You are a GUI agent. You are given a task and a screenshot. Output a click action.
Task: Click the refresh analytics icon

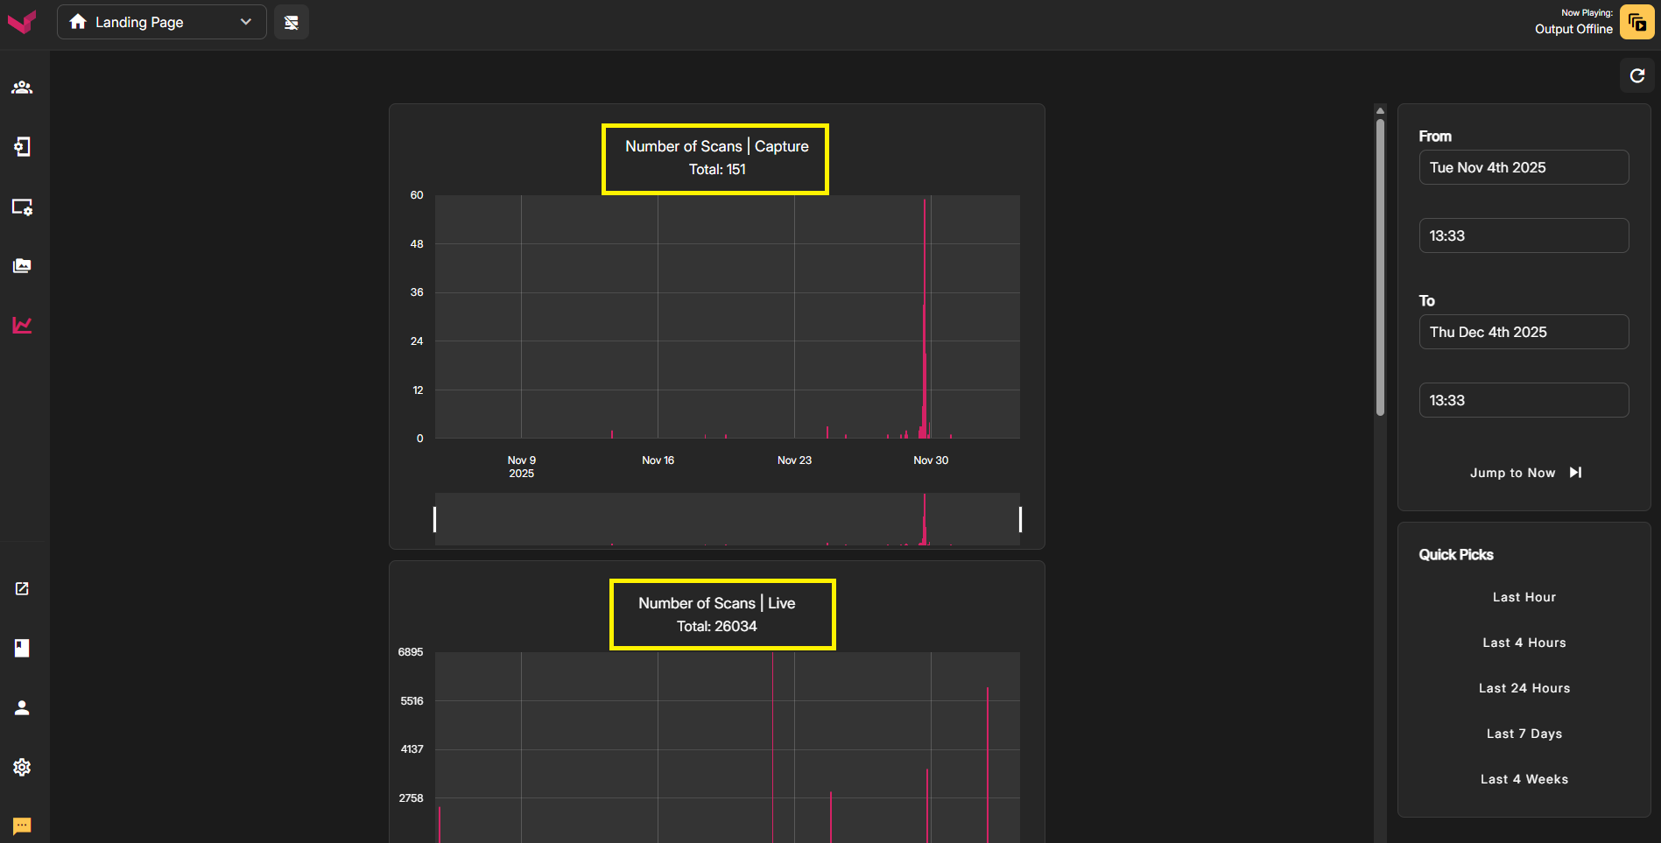tap(1637, 76)
